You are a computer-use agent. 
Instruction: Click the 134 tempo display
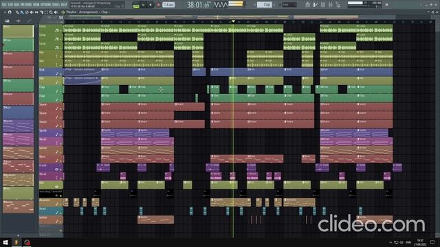[x=168, y=5]
